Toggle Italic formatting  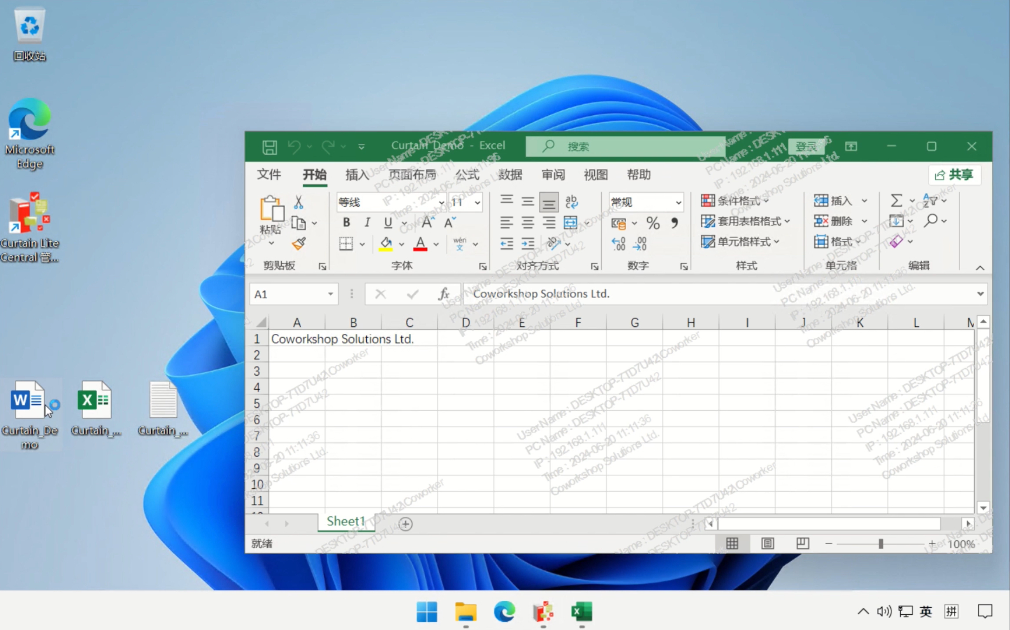(367, 223)
